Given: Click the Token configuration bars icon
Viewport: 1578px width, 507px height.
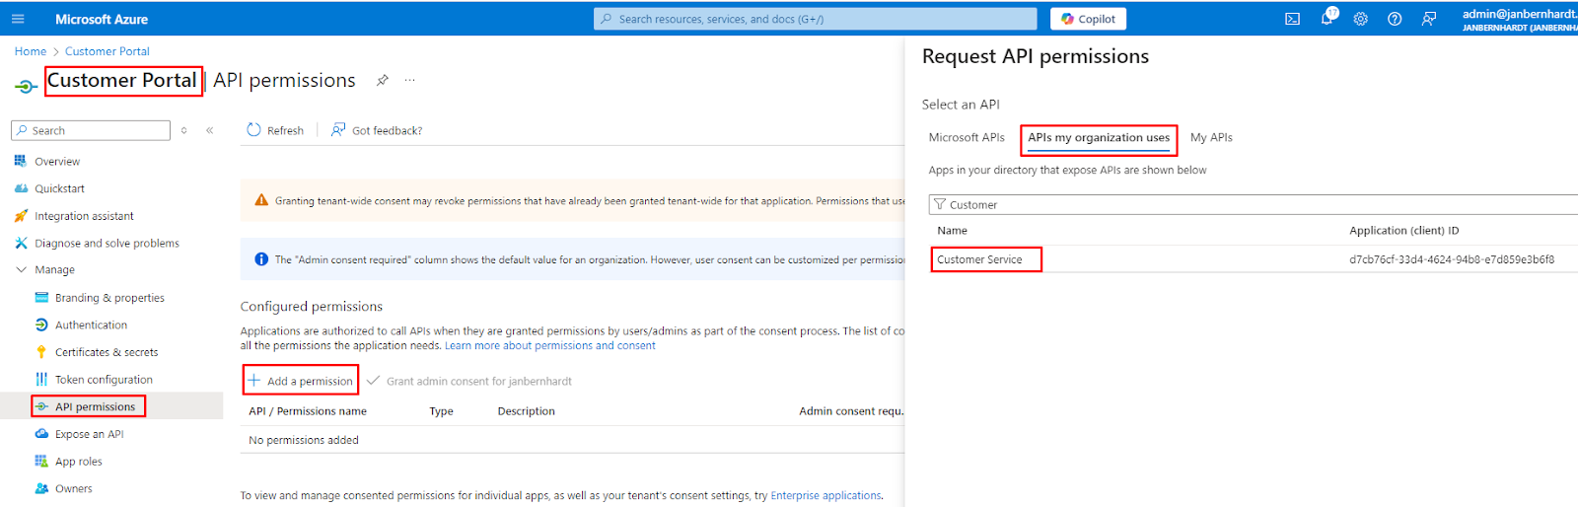Looking at the screenshot, I should pyautogui.click(x=41, y=379).
